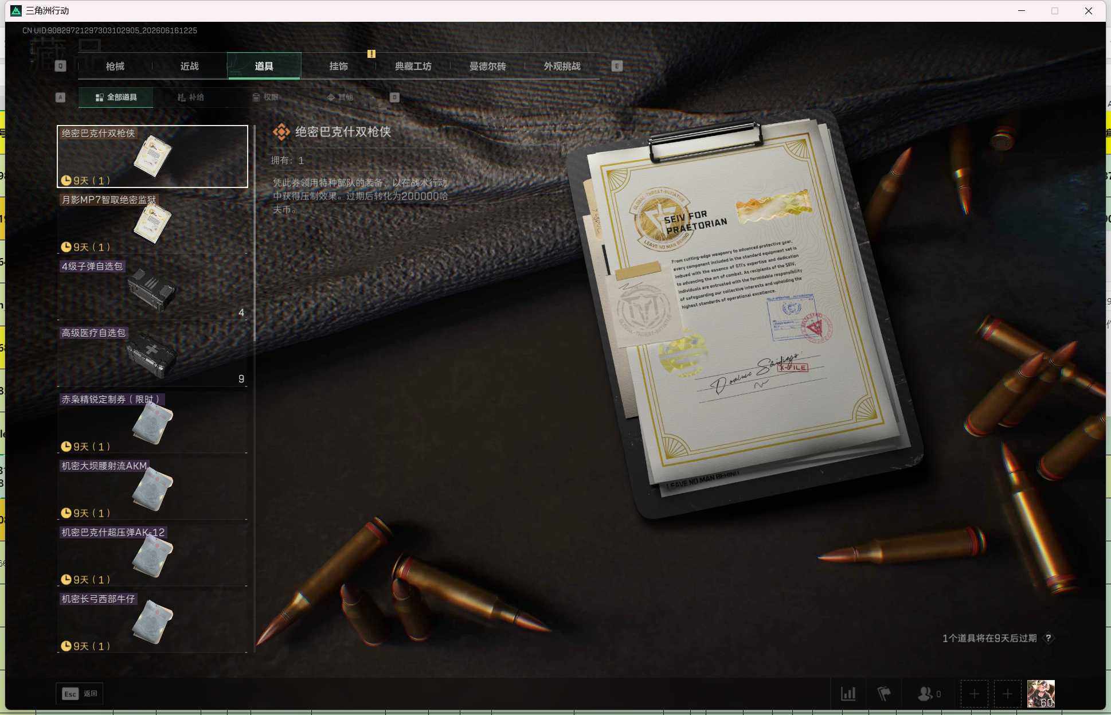Click the 拥有：1 owned count text
This screenshot has height=715, width=1111.
pyautogui.click(x=288, y=161)
